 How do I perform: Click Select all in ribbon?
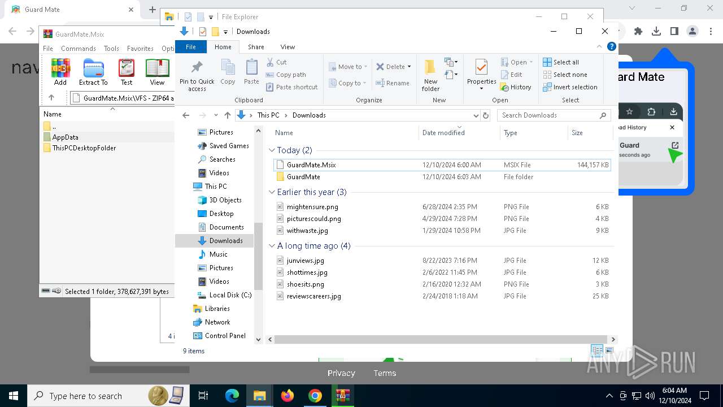[561, 62]
